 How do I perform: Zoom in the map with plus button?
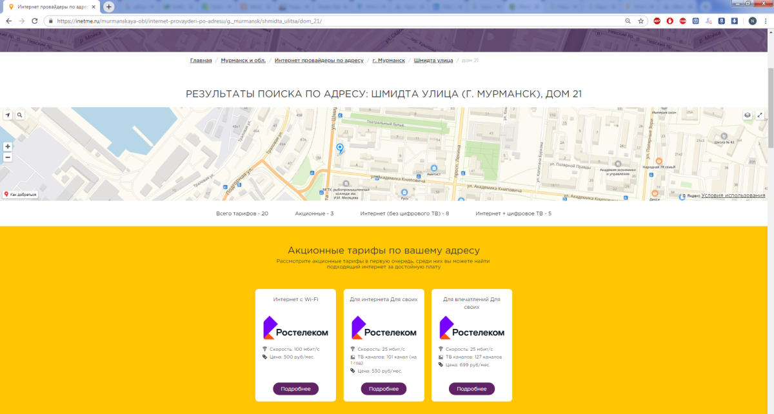click(x=8, y=146)
